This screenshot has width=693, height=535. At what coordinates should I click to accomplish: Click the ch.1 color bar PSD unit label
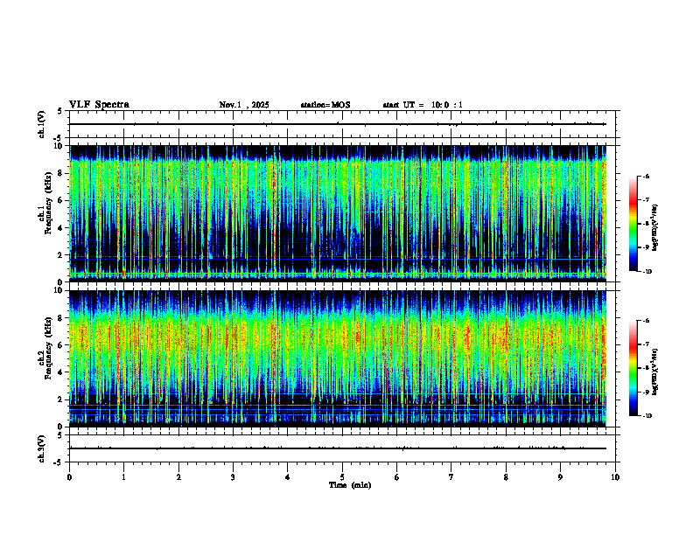pyautogui.click(x=655, y=228)
